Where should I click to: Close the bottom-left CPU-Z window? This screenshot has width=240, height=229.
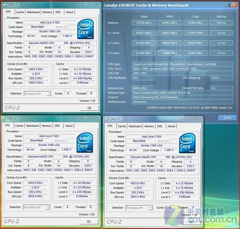[94, 118]
